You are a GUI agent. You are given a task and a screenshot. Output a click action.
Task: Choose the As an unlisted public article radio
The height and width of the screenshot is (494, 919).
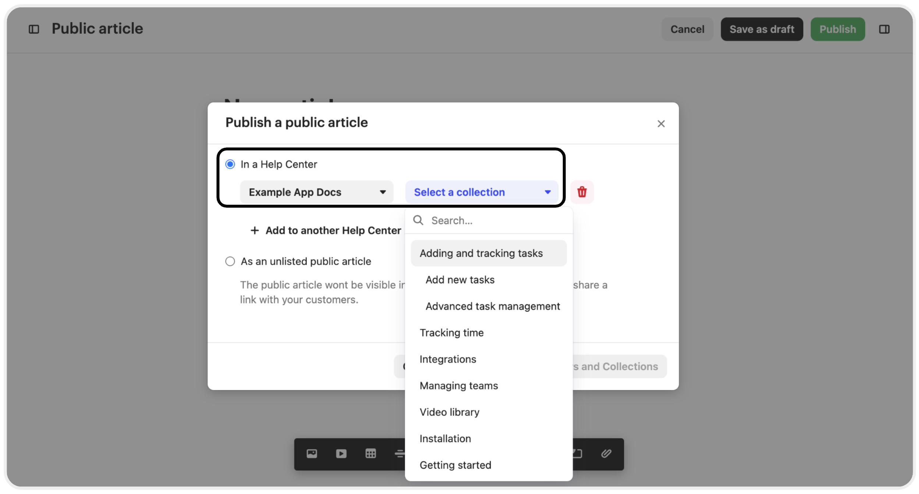230,261
